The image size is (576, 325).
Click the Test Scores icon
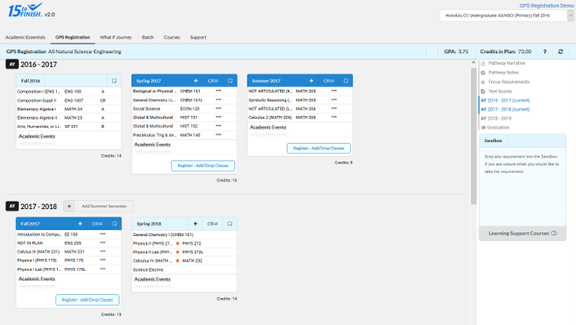[484, 91]
